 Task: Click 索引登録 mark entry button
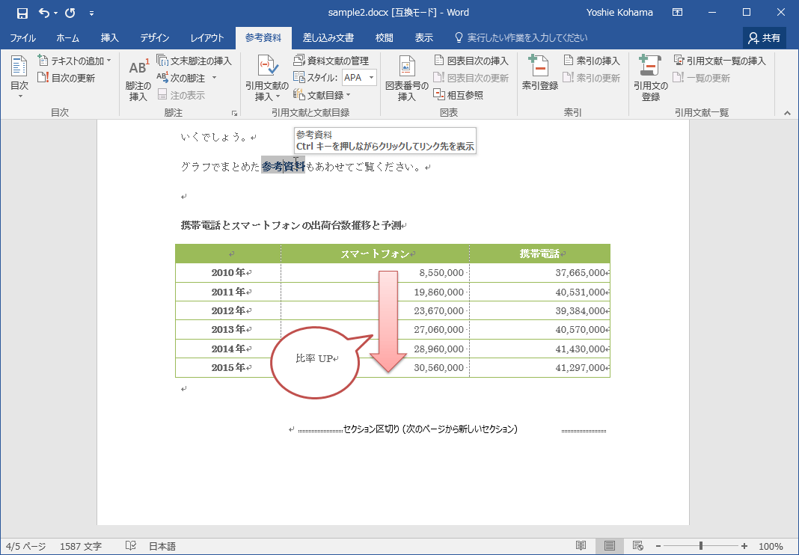pos(540,73)
